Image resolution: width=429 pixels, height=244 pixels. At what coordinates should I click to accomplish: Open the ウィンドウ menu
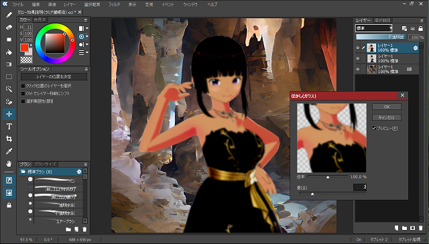(x=190, y=5)
